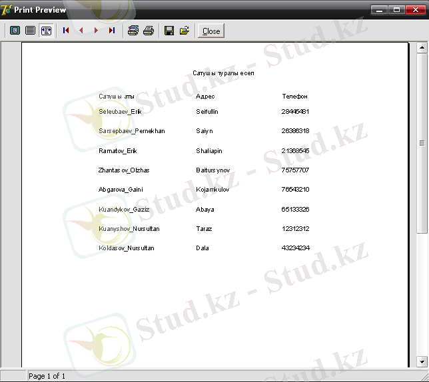This screenshot has width=429, height=382.
Task: Click the address Dala
Action: 203,248
